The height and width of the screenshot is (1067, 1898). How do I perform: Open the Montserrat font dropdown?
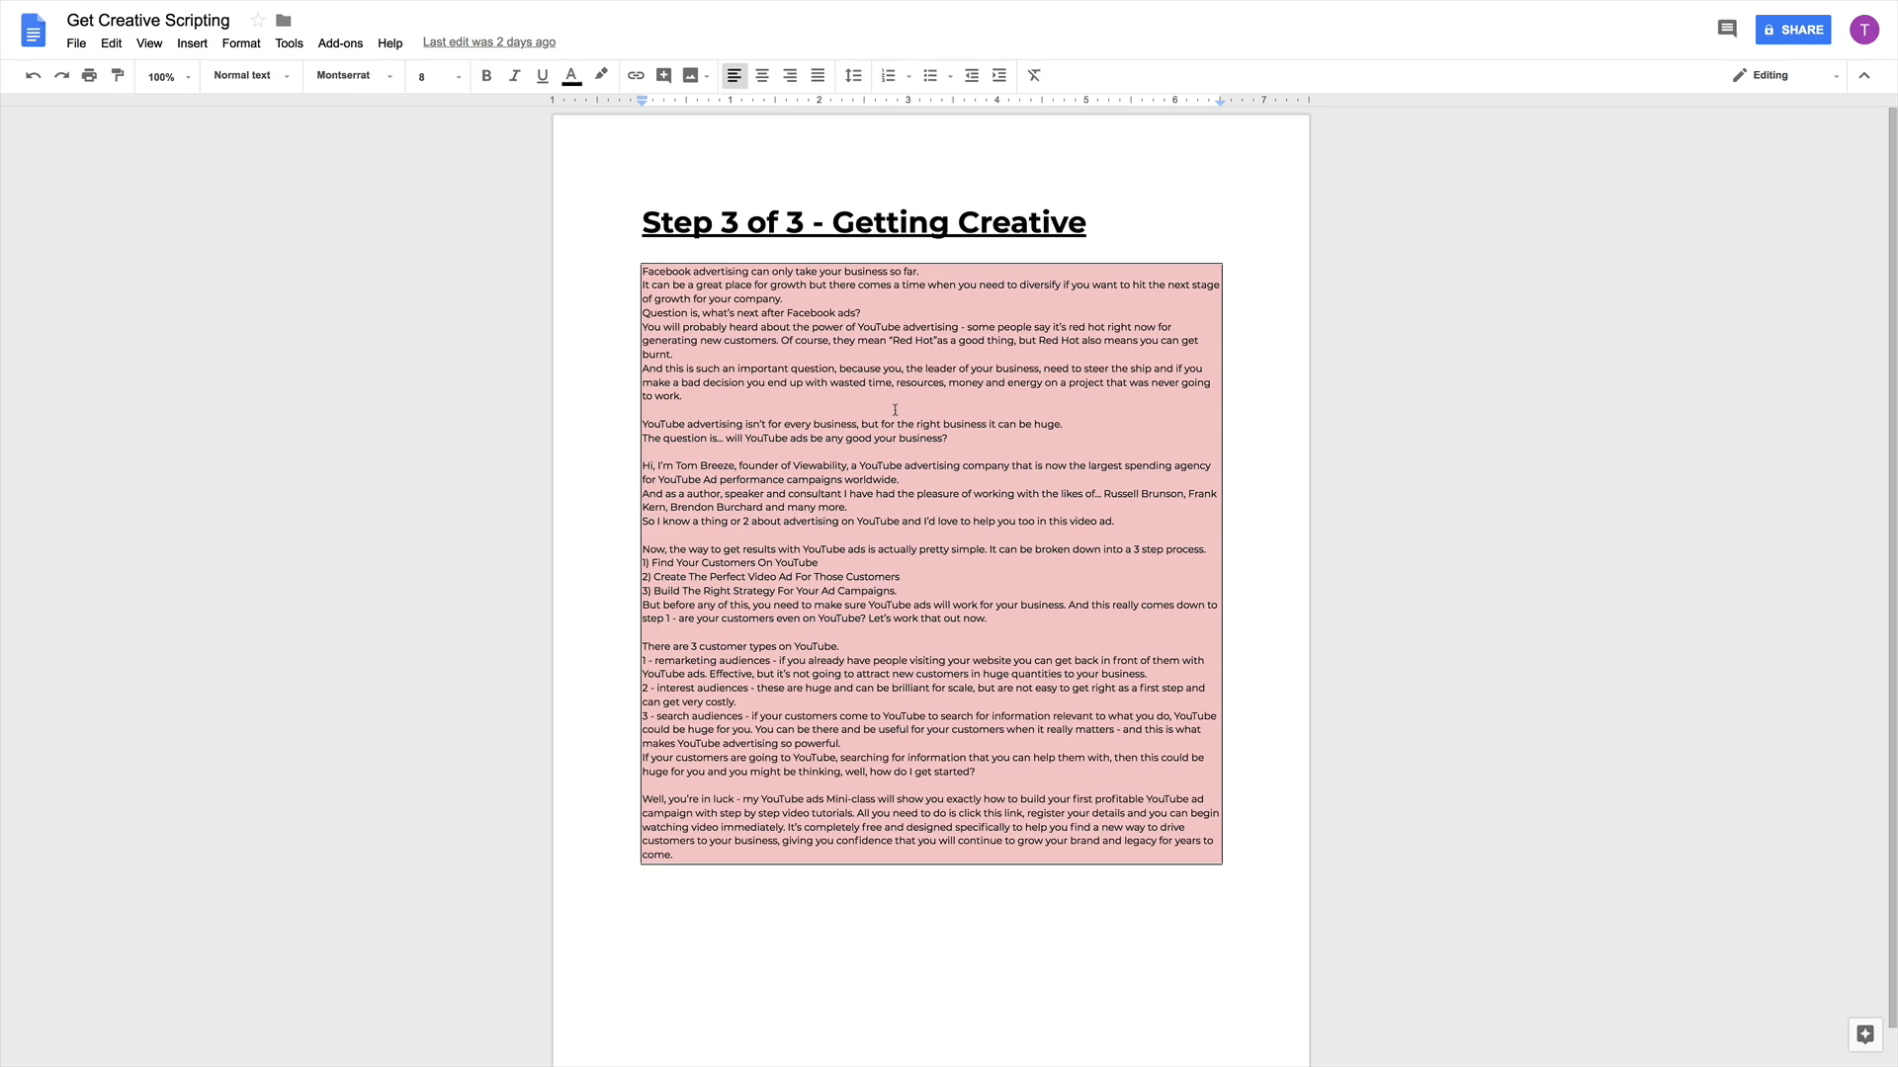[x=354, y=76]
